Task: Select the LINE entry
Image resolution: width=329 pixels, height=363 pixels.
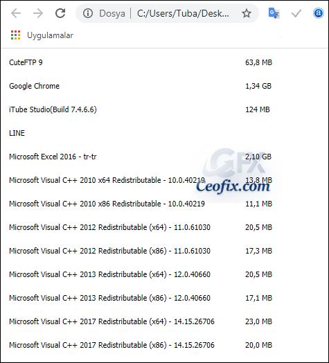Action: [17, 133]
